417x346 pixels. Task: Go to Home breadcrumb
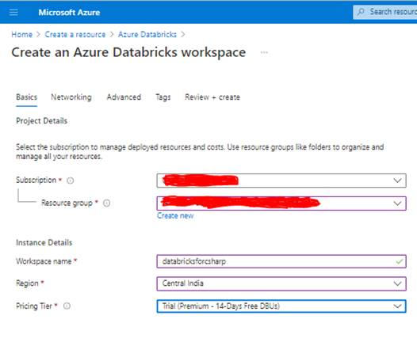click(x=22, y=35)
